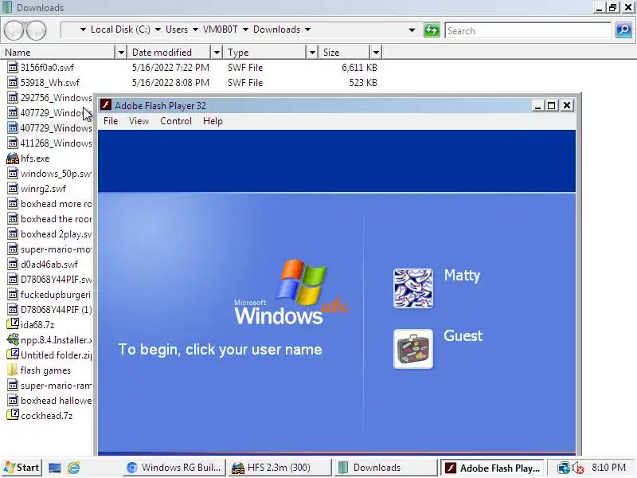
Task: Select the cockhead.7z archive icon
Action: (x=13, y=415)
